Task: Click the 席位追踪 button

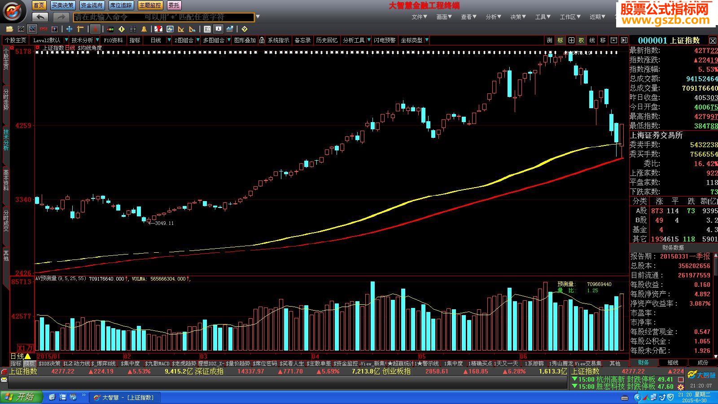Action: [121, 5]
